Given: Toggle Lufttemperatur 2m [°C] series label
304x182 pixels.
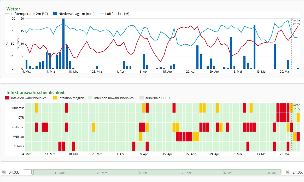Looking at the screenshot, I should 29,14.
